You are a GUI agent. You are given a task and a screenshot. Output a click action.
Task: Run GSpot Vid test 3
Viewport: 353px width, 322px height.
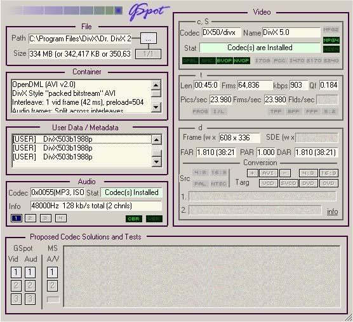point(17,299)
